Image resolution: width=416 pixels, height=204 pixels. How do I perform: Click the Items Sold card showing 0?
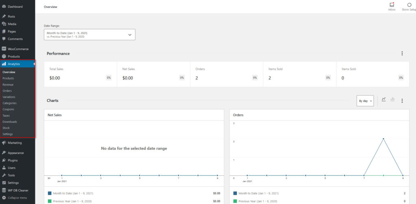point(373,74)
